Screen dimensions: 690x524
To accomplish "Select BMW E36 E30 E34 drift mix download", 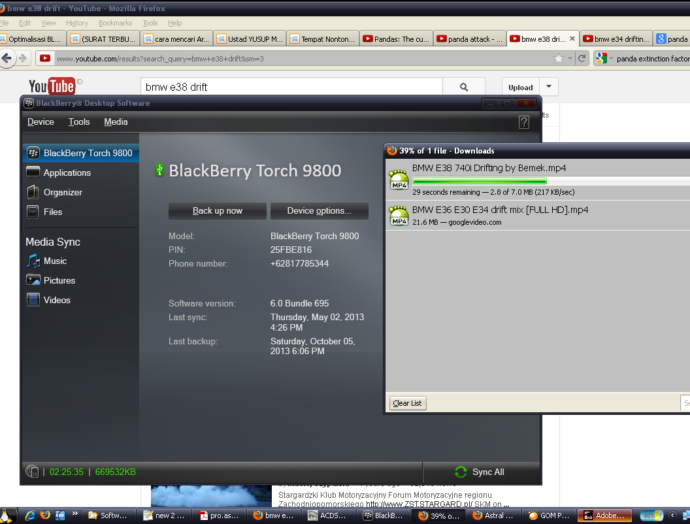I will pyautogui.click(x=538, y=216).
